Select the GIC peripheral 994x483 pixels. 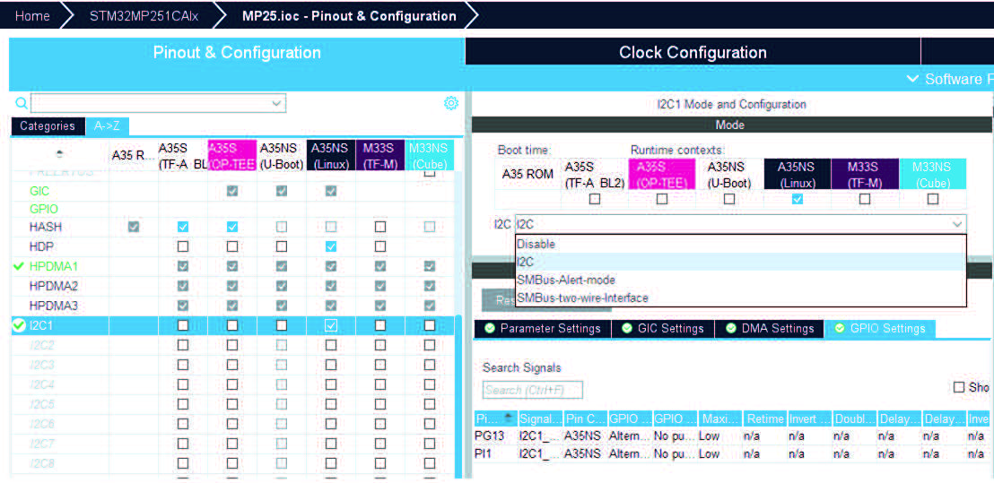tap(39, 191)
